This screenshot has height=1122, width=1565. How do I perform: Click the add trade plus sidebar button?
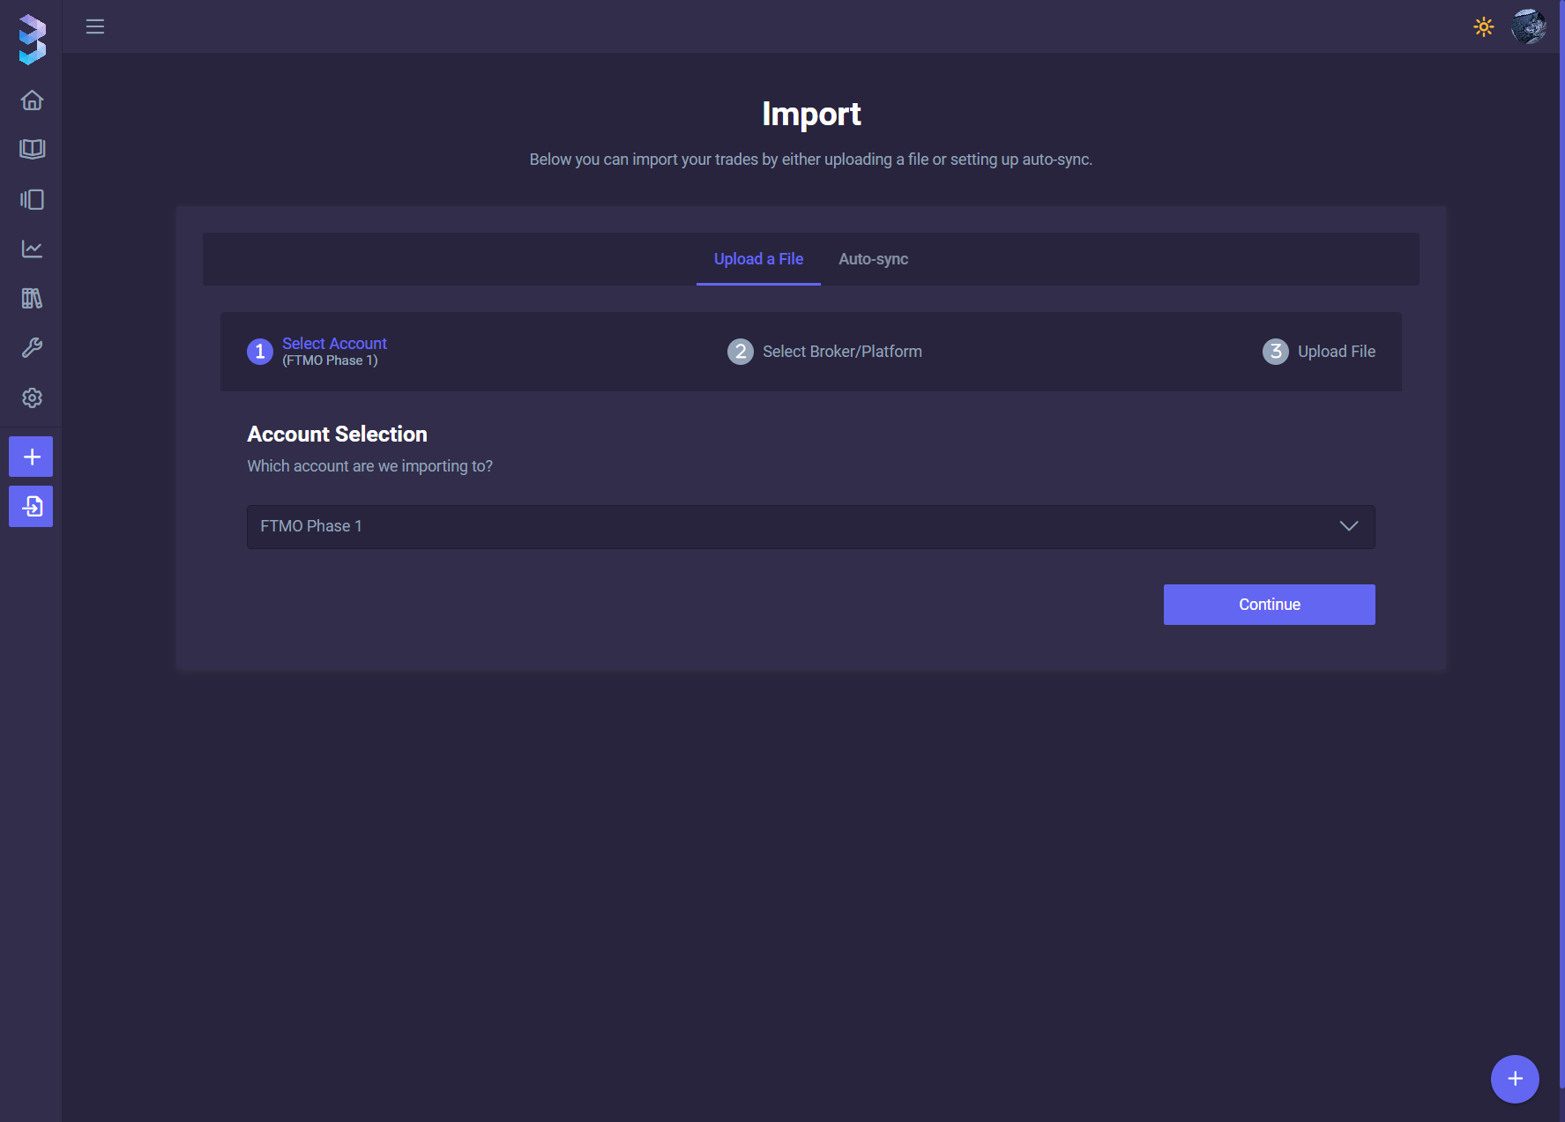[31, 457]
